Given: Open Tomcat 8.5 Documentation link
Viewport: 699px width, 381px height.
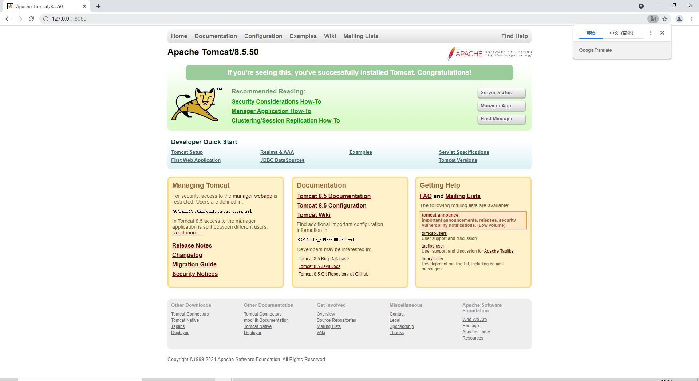Looking at the screenshot, I should 334,196.
